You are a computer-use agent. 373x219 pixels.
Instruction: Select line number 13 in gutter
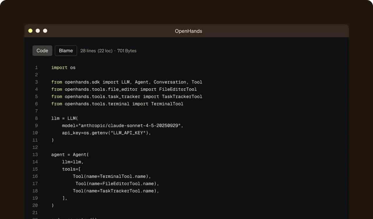pos(35,155)
